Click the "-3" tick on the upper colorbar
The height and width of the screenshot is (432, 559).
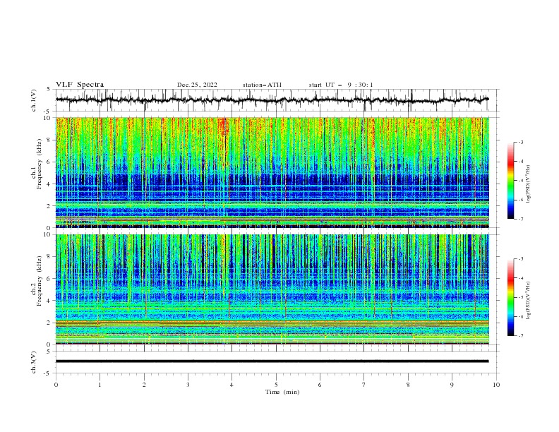(521, 142)
